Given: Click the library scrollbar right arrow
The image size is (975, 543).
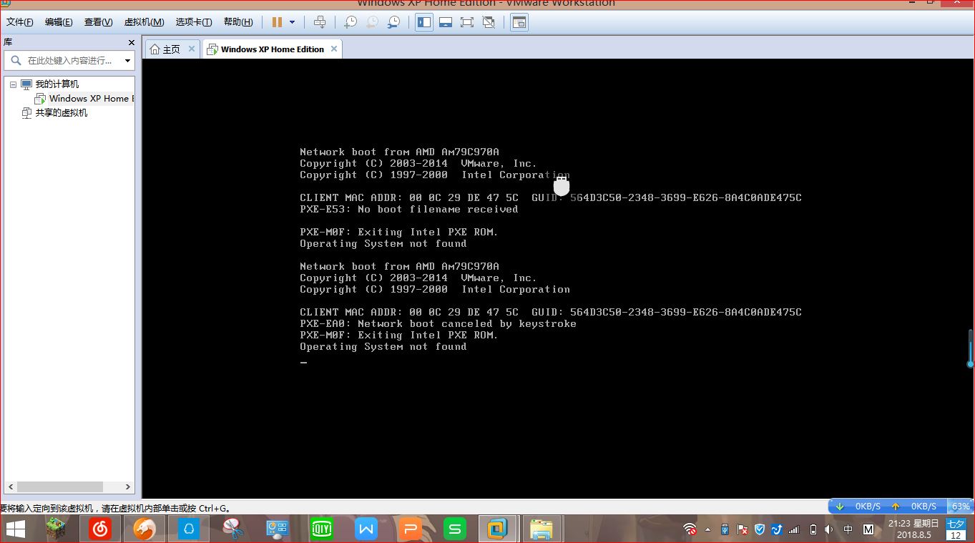Looking at the screenshot, I should (x=129, y=486).
